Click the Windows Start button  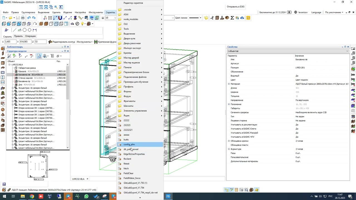click(4, 196)
